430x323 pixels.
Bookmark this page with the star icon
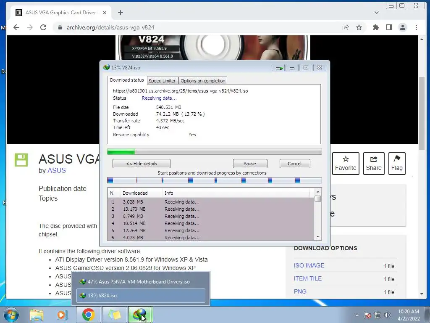[359, 27]
